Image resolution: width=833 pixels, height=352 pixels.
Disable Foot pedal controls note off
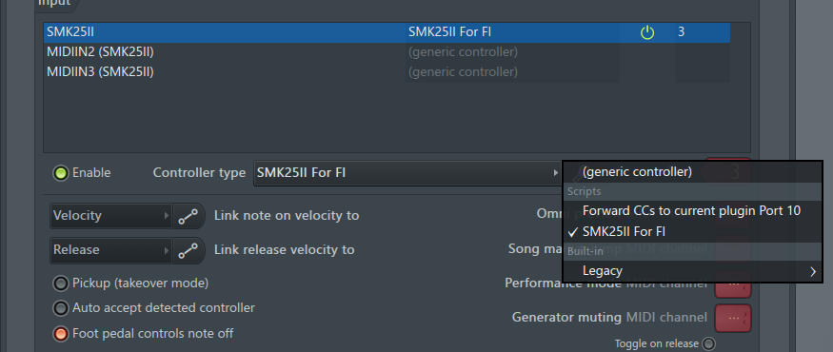(61, 334)
